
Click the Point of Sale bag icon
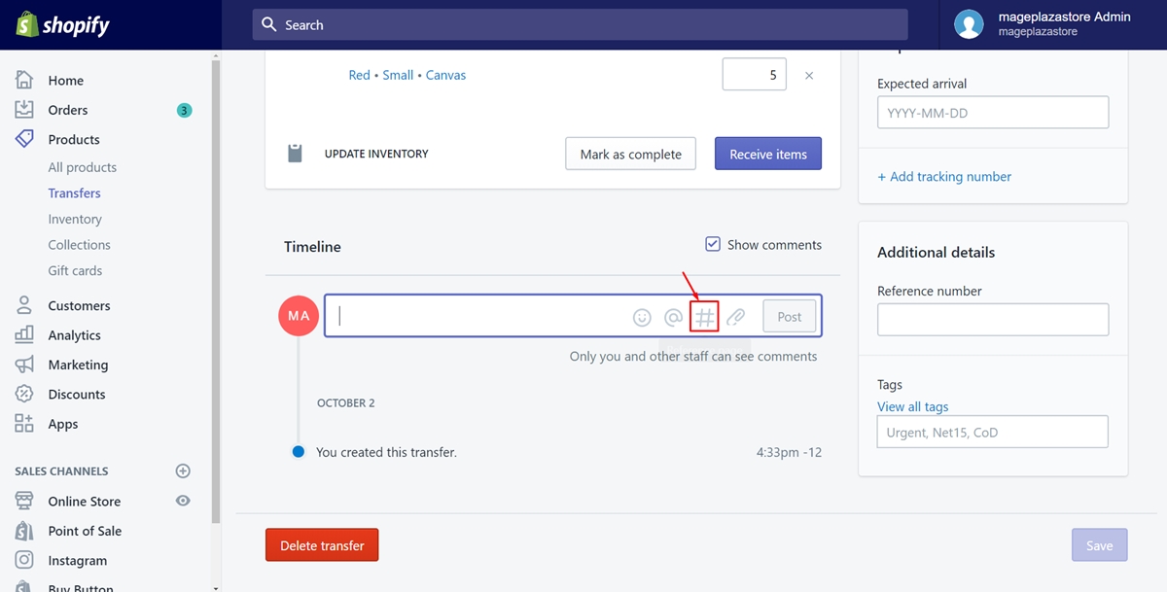click(24, 531)
